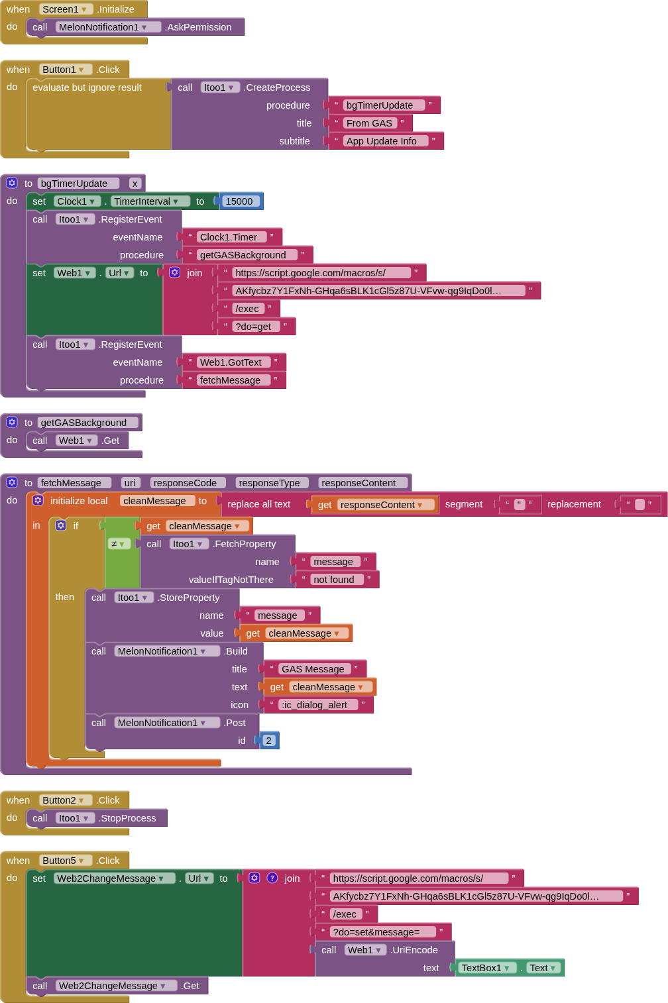Expand the TextBox1 component dropdown
The image size is (668, 1003).
click(506, 968)
